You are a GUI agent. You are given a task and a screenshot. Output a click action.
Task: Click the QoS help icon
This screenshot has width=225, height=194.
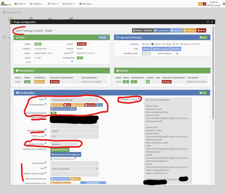[x=45, y=168]
